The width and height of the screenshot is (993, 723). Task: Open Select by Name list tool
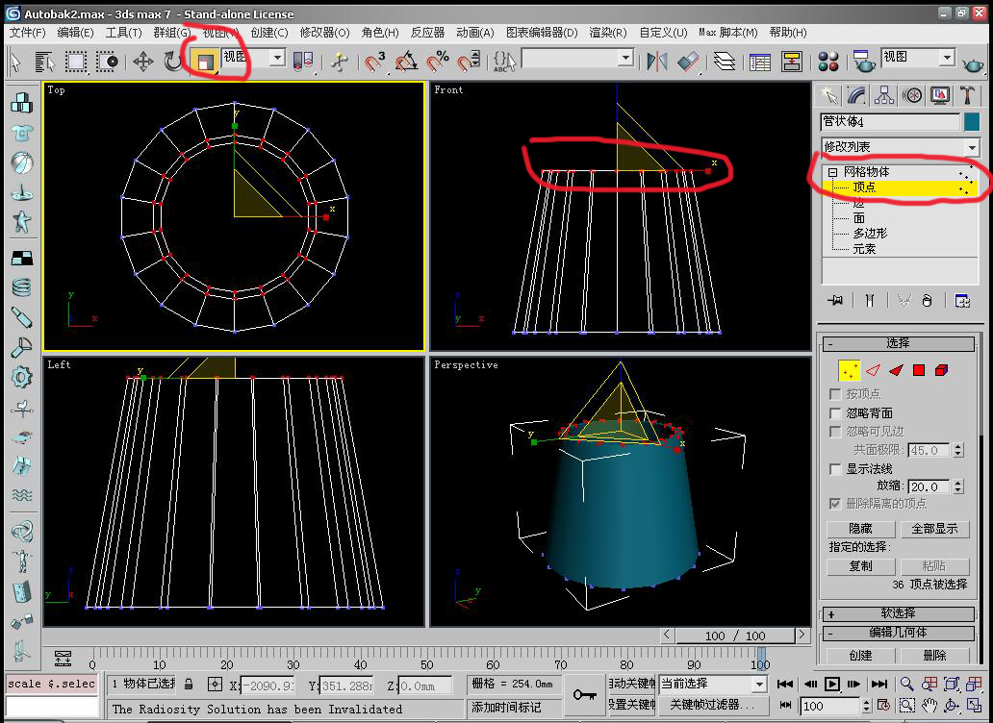coord(45,62)
